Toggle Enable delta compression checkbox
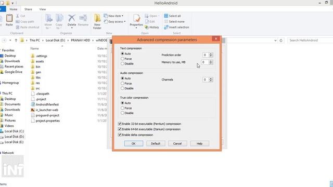Viewport: 333px width, 187px height. pyautogui.click(x=120, y=135)
